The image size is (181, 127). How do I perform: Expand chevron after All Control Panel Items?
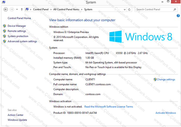point(82,10)
